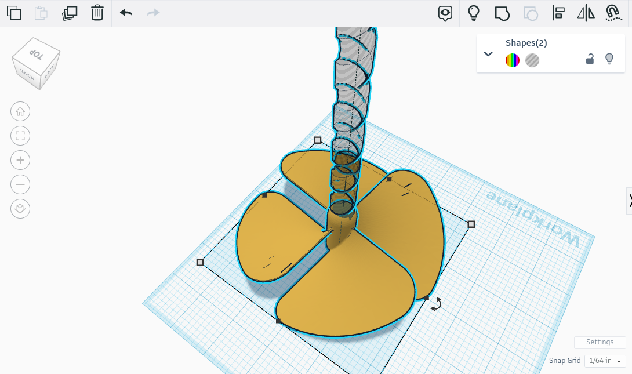Viewport: 632px width, 374px height.
Task: Open the Snap Grid 1/64 in dropdown
Action: pyautogui.click(x=605, y=360)
